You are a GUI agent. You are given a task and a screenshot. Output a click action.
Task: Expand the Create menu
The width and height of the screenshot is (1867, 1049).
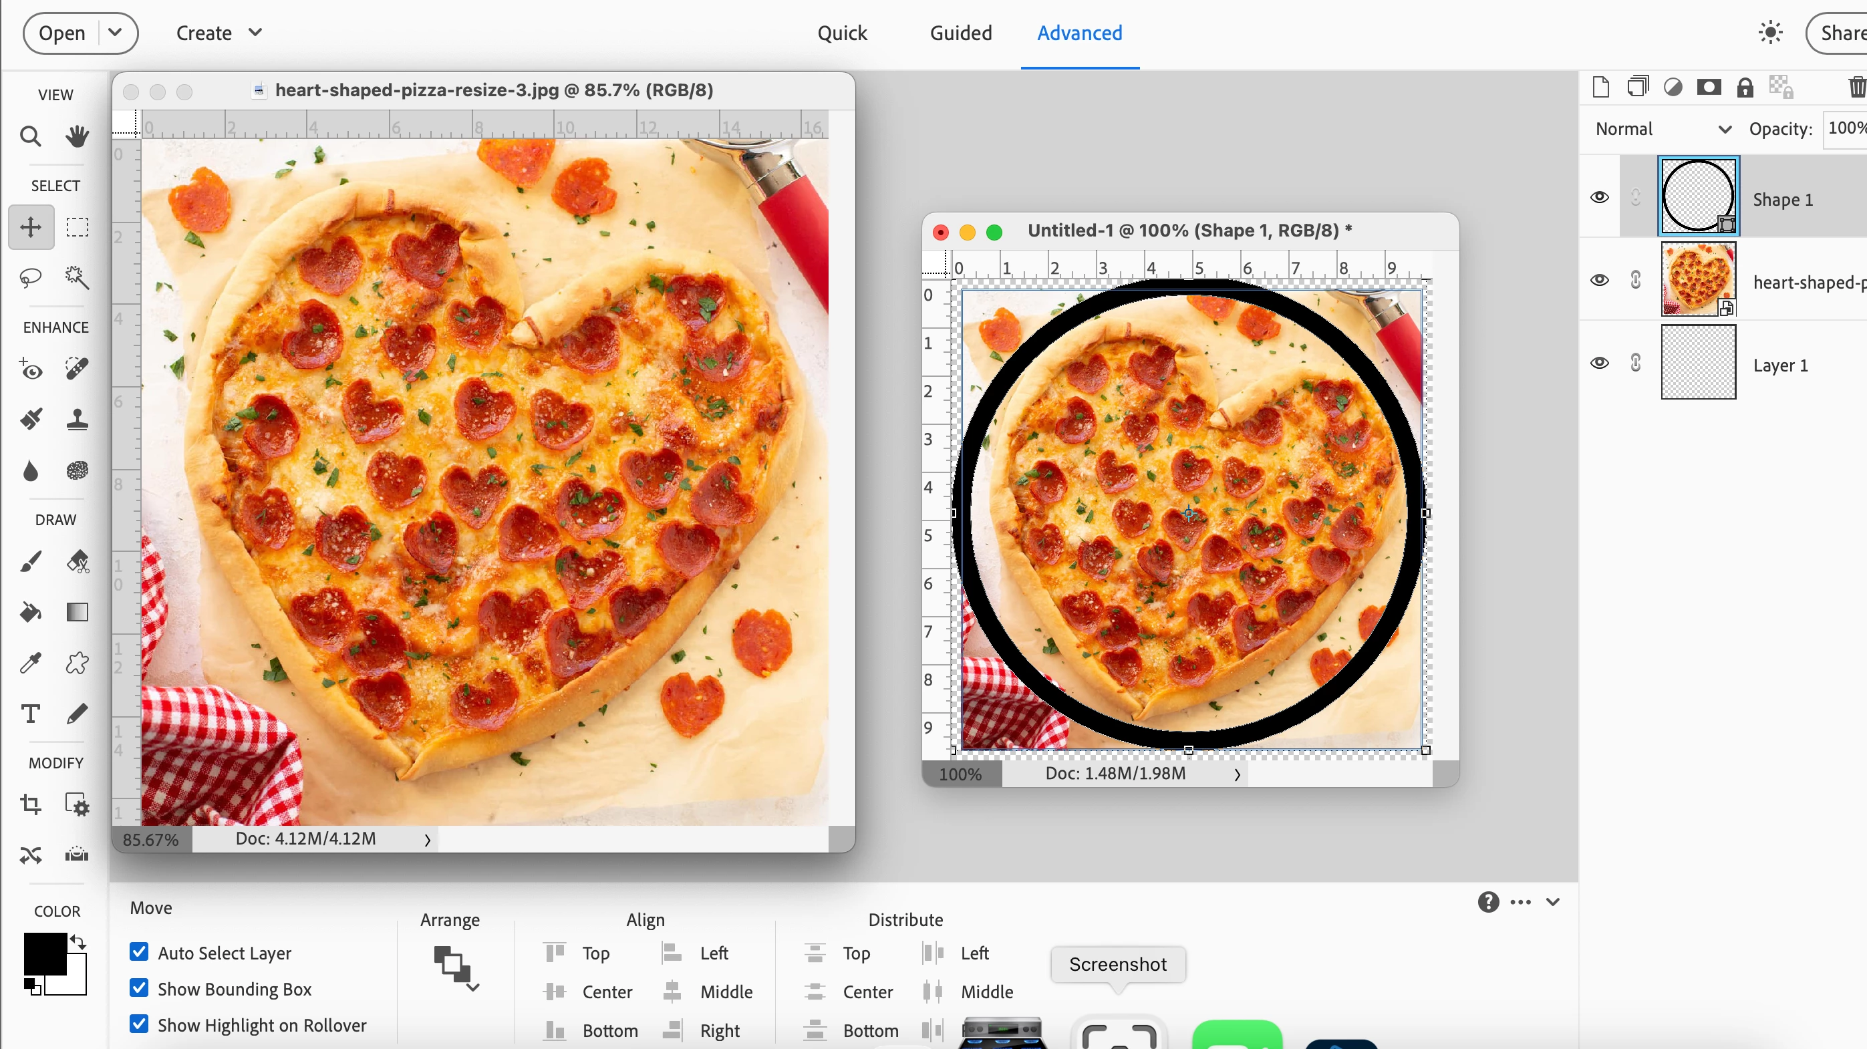pos(218,33)
